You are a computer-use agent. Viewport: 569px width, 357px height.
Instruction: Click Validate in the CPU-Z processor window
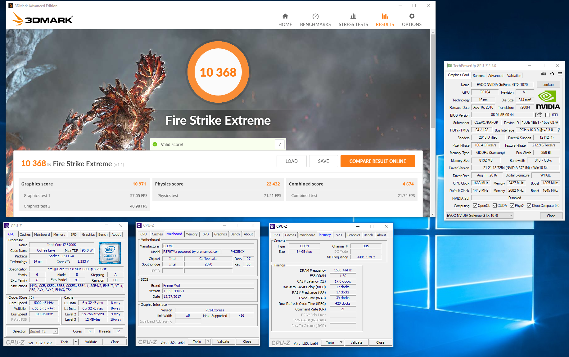pyautogui.click(x=91, y=342)
